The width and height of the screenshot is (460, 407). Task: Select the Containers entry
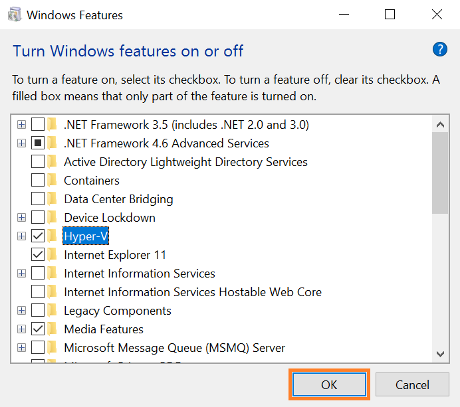(92, 181)
